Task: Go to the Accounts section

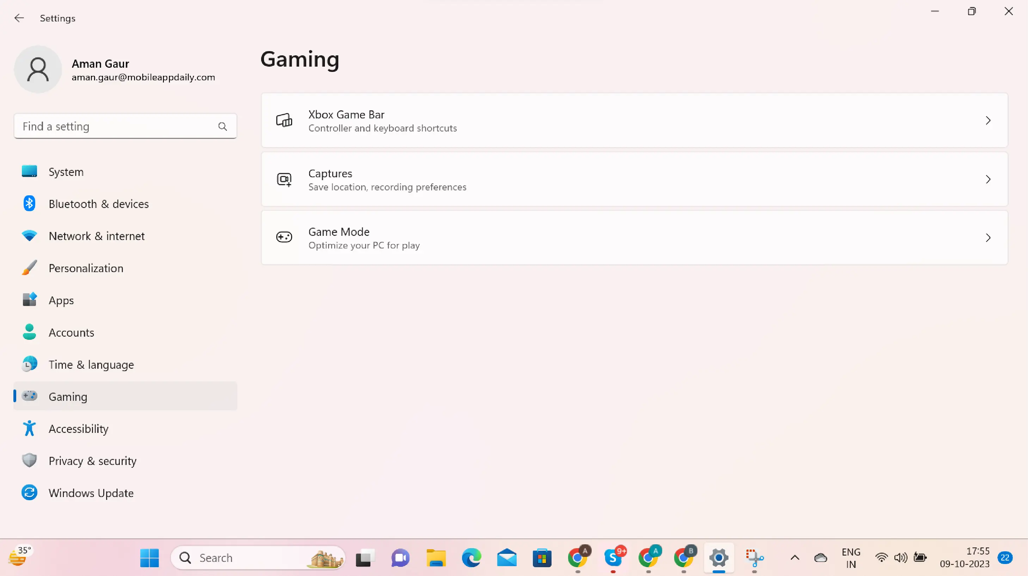Action: 125,332
